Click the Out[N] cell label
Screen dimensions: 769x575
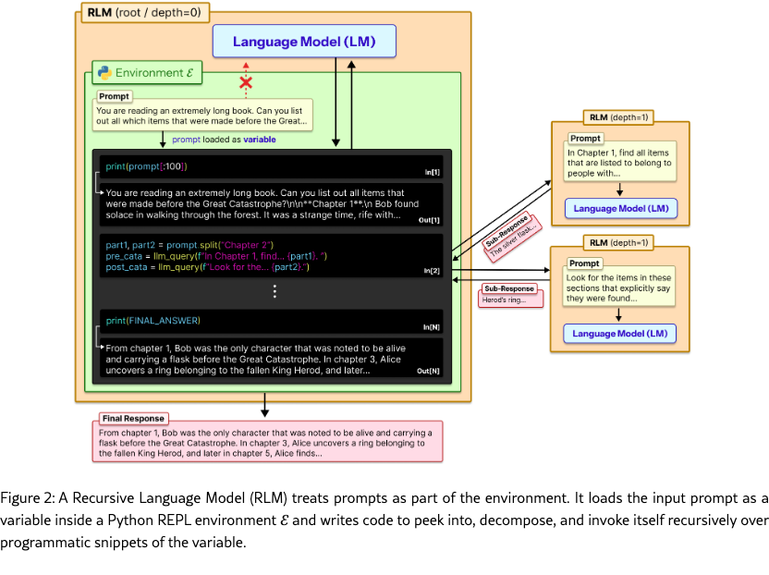tap(430, 371)
